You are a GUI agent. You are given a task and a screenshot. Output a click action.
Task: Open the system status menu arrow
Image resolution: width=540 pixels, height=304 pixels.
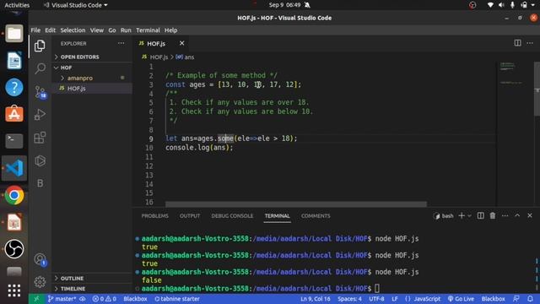click(532, 5)
